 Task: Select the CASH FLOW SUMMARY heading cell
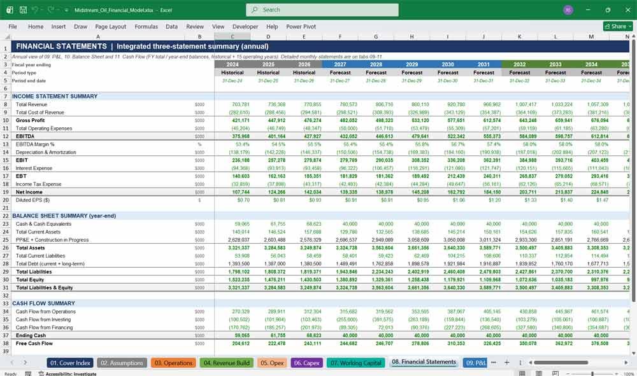(x=43, y=303)
